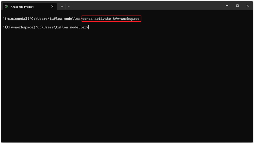Click the opening quote before '(miniconda3)'
Image resolution: width=254 pixels, height=143 pixels.
point(4,19)
